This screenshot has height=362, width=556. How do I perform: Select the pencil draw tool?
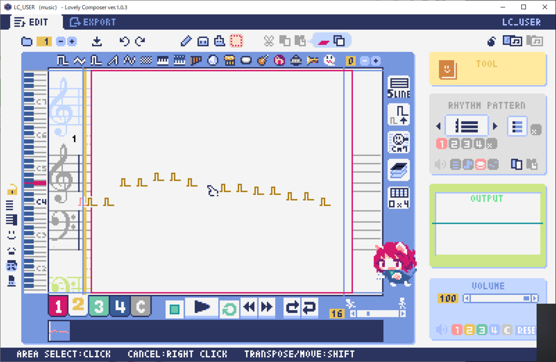[x=186, y=41]
